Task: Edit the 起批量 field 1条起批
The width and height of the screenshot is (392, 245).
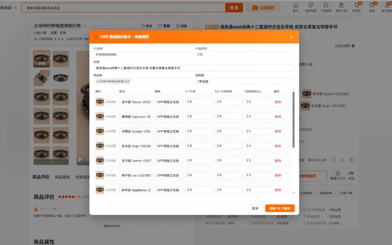Action: pos(245,81)
